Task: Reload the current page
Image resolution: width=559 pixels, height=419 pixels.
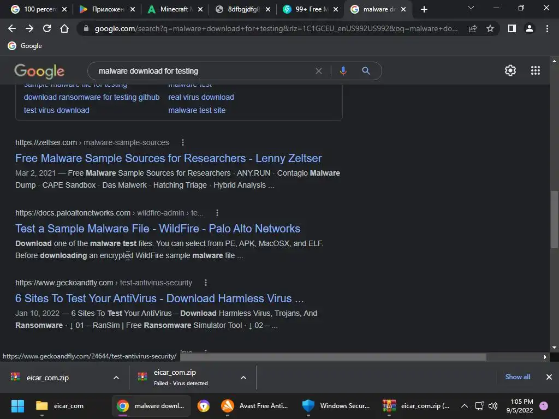Action: [x=47, y=28]
